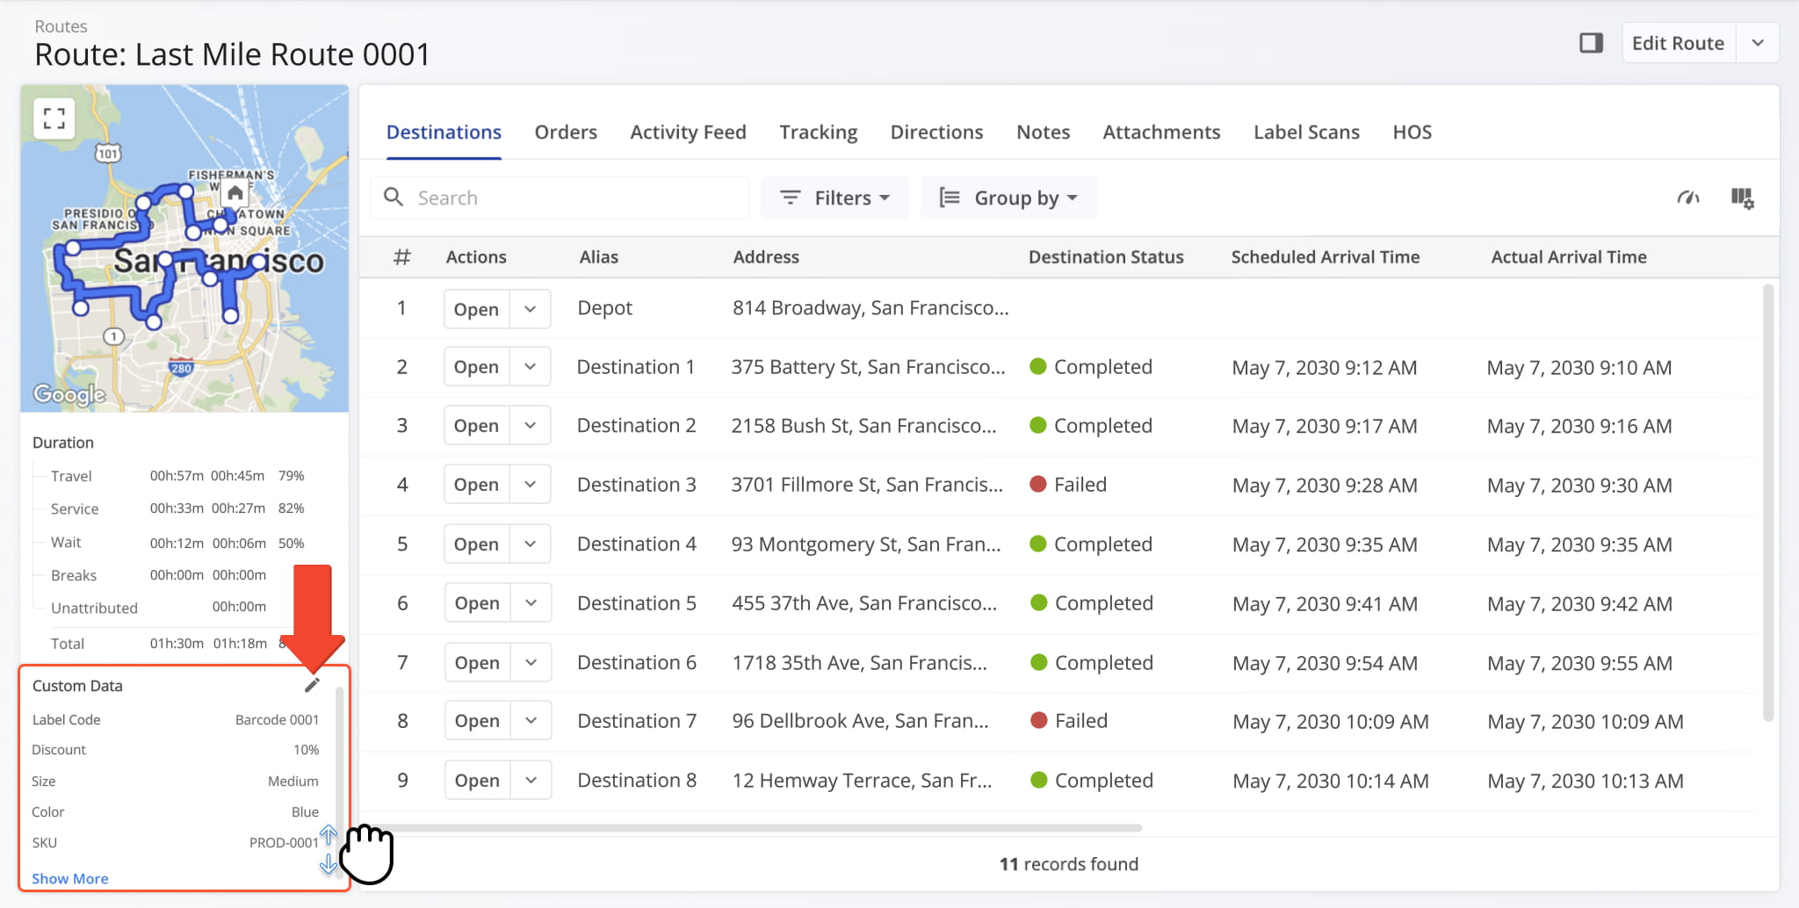Click the Show More link in Custom Data
The width and height of the screenshot is (1799, 908).
(x=70, y=878)
